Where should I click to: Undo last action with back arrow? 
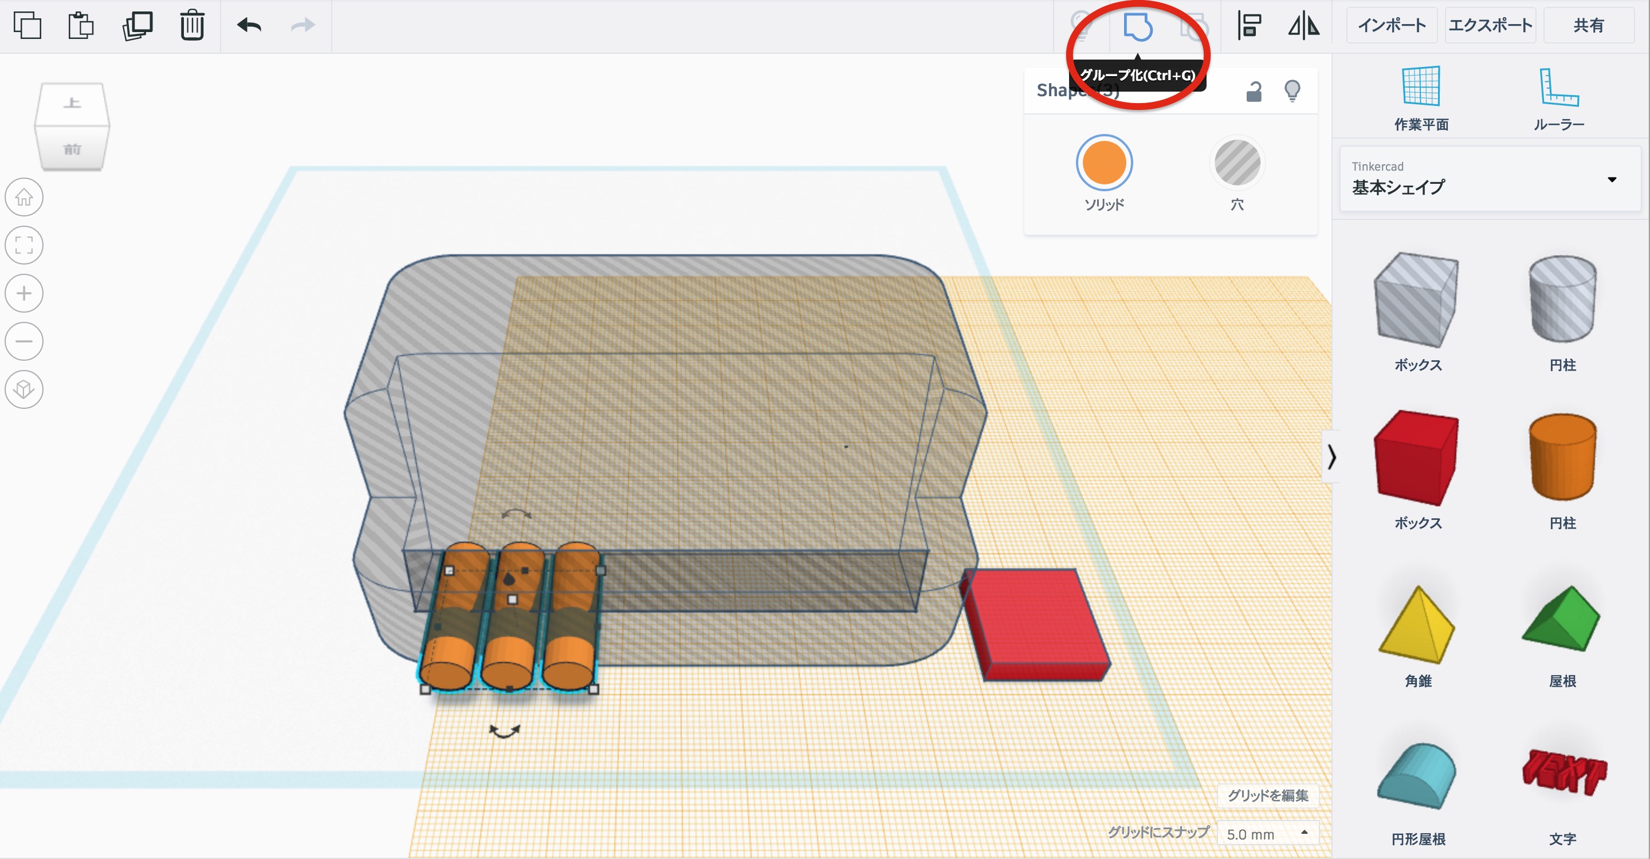249,26
